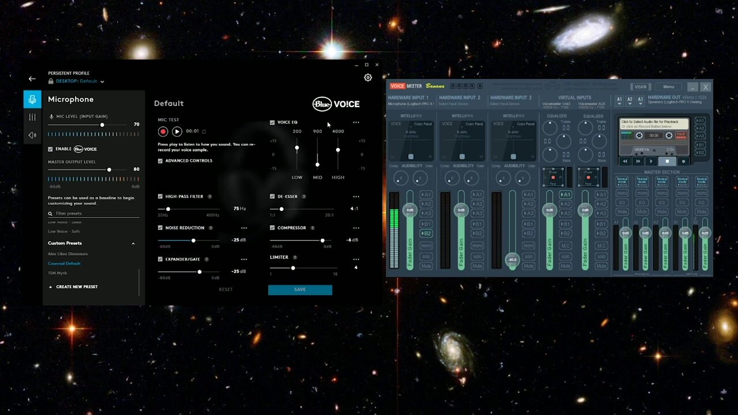Show help for Noise Reduction
This screenshot has height=415, width=738.
[210, 228]
